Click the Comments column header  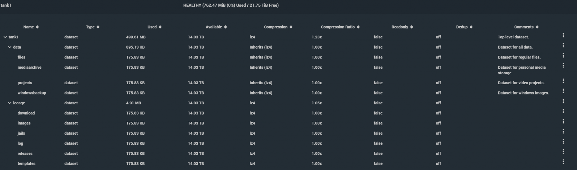(x=526, y=27)
